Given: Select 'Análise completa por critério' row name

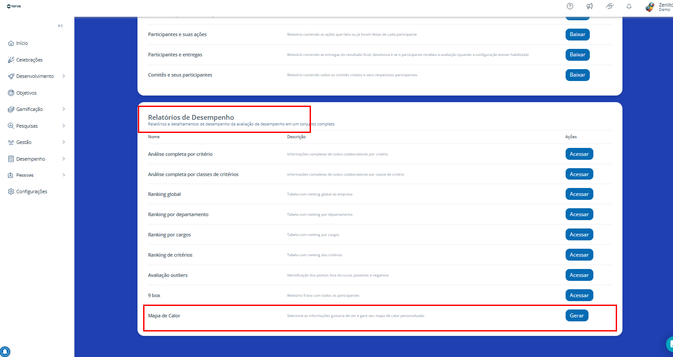Looking at the screenshot, I should point(180,154).
